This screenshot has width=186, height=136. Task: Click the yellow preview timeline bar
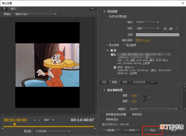point(49,127)
